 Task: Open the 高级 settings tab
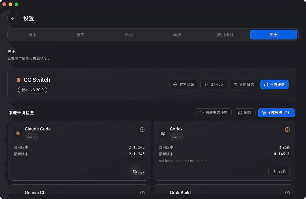click(177, 35)
